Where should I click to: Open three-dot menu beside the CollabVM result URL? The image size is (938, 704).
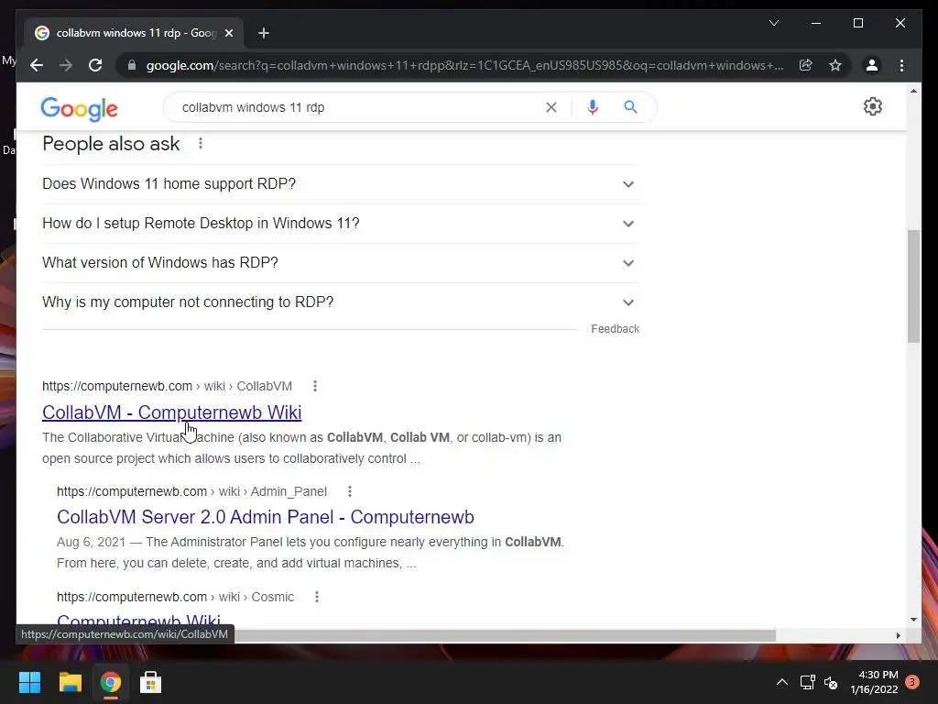[x=315, y=386]
